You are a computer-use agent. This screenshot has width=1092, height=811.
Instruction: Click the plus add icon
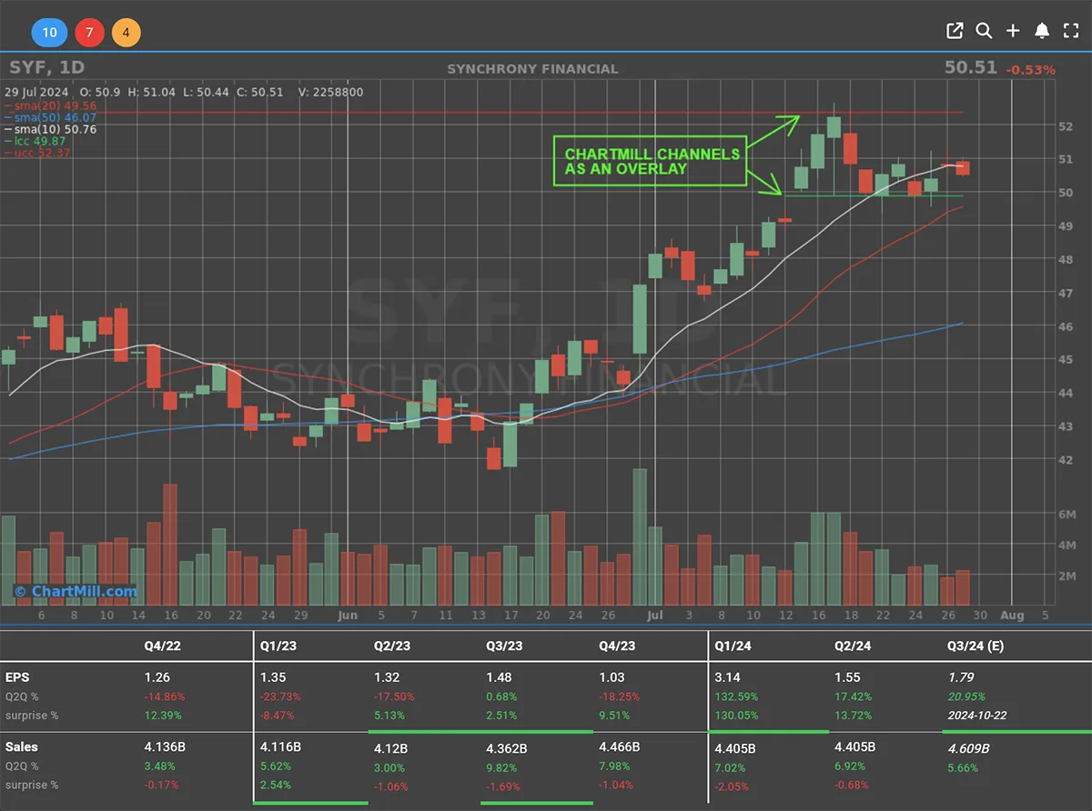click(1013, 31)
